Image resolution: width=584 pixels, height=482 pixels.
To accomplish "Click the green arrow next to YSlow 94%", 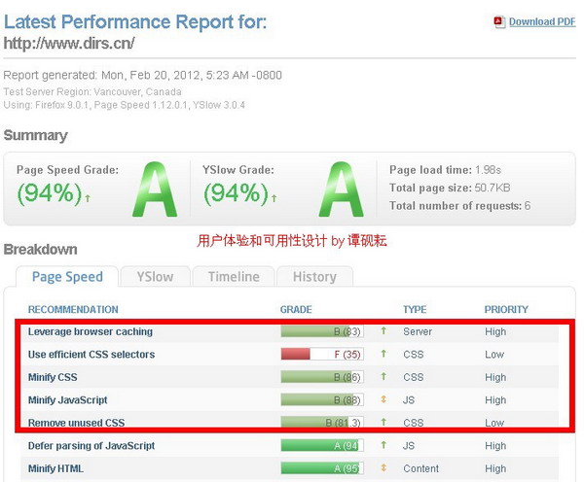I will 275,197.
